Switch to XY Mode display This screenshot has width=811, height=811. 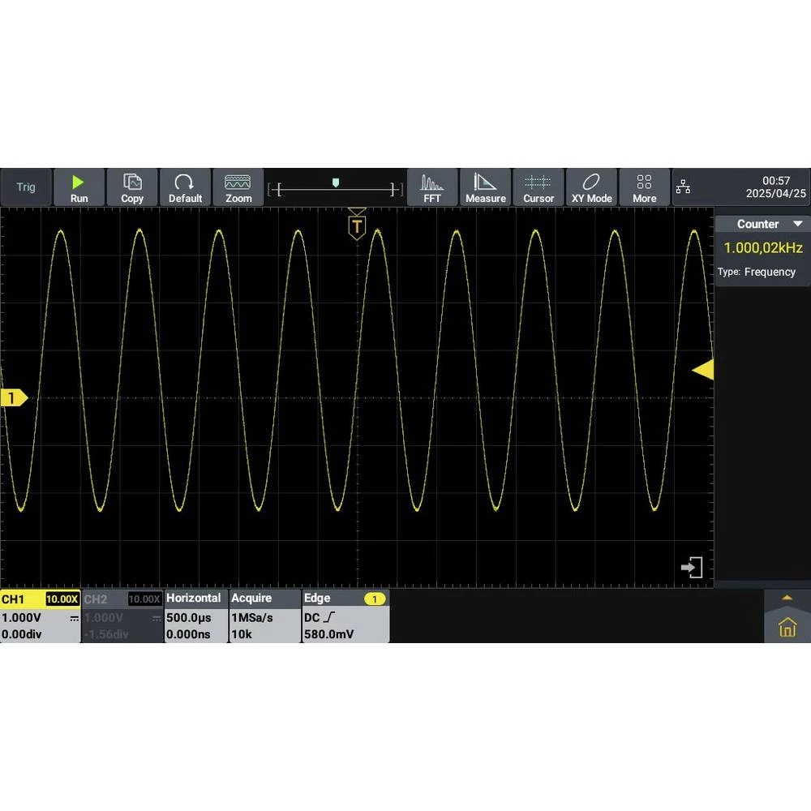pyautogui.click(x=591, y=187)
